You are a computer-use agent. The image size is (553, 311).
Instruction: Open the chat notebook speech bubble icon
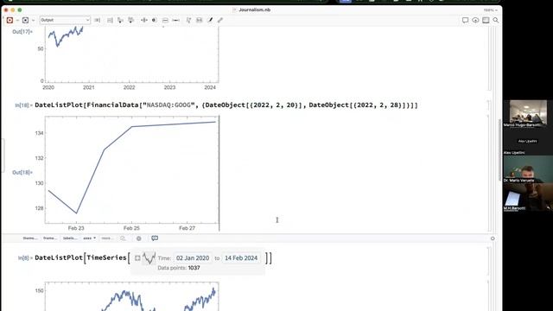[x=465, y=20]
